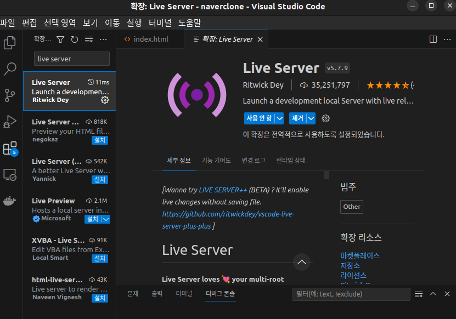The width and height of the screenshot is (456, 319).
Task: Focus the debug console filter field
Action: (x=351, y=294)
